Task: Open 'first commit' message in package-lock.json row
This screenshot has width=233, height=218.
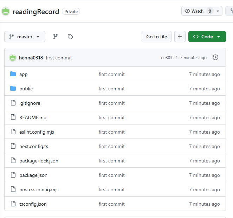Action: (x=112, y=161)
